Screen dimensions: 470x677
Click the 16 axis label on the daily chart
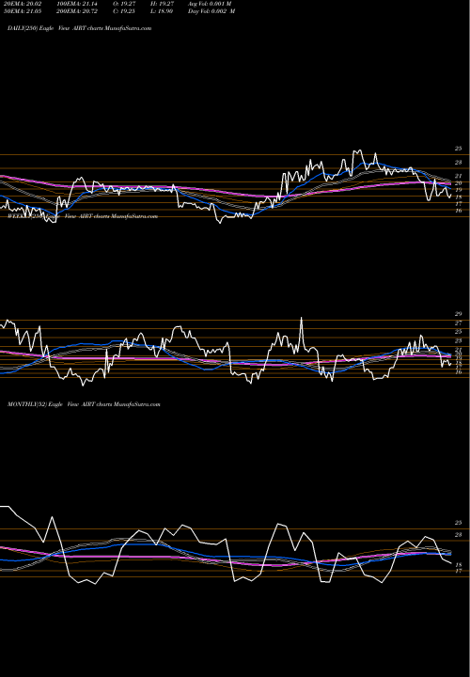459,211
